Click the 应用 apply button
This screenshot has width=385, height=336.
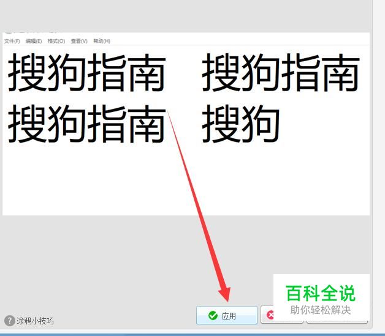227,315
